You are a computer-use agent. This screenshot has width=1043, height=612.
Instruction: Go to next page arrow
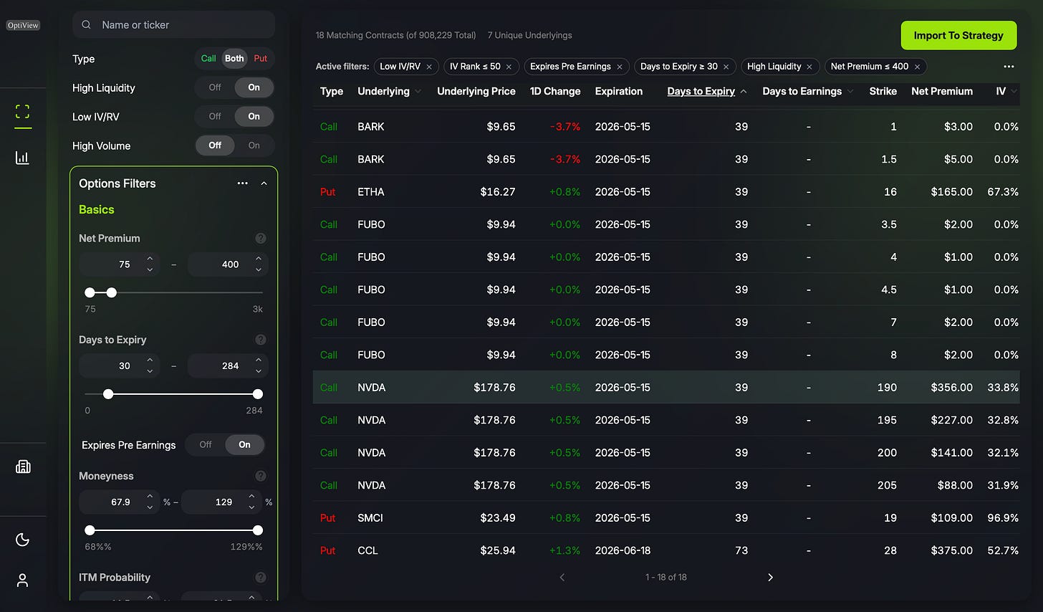point(770,578)
